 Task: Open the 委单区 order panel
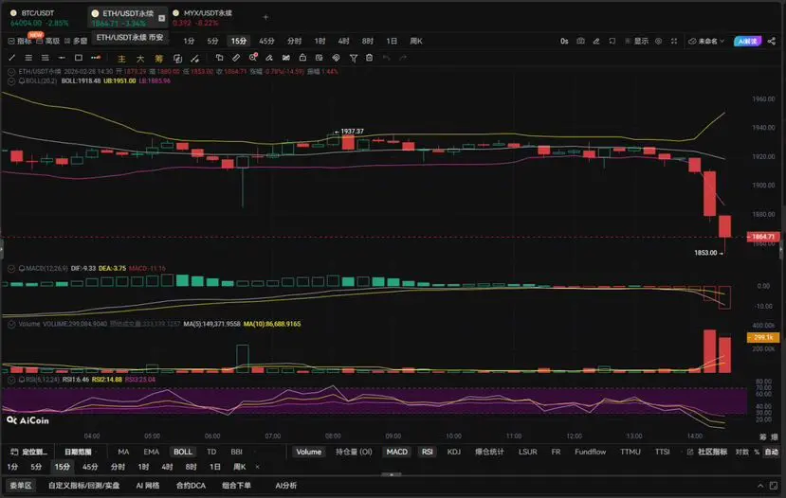(x=21, y=486)
